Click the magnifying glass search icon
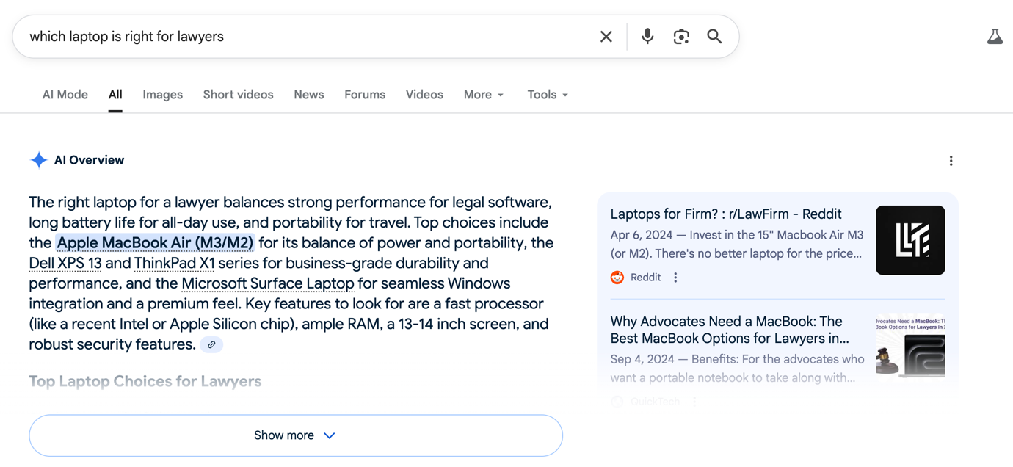Screen dimensions: 1013x467 pyautogui.click(x=714, y=37)
